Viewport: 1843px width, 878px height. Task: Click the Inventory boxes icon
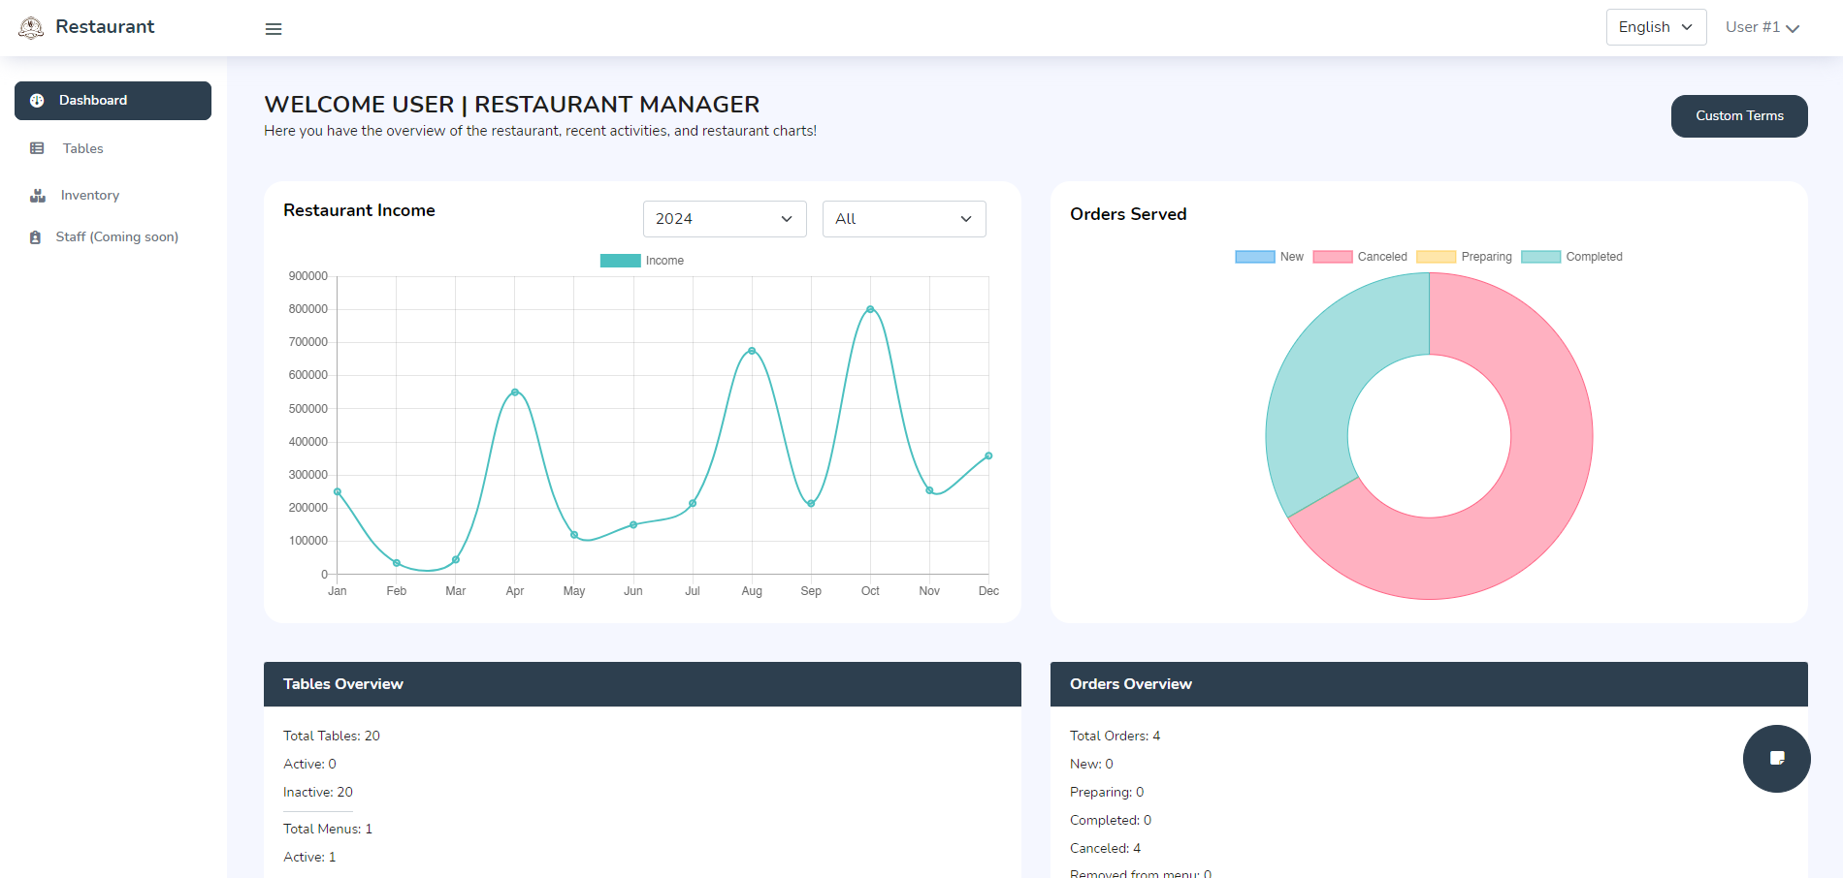(38, 196)
